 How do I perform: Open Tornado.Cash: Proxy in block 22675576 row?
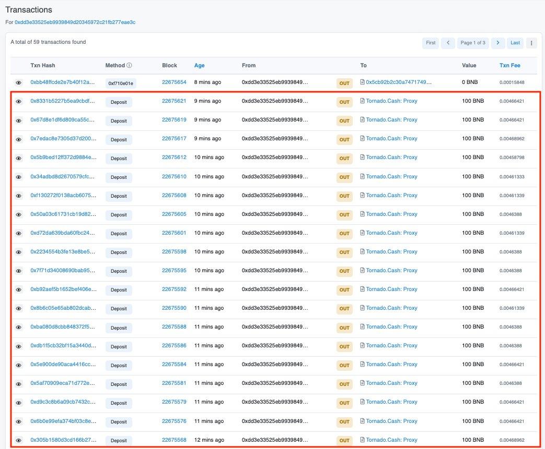point(392,421)
